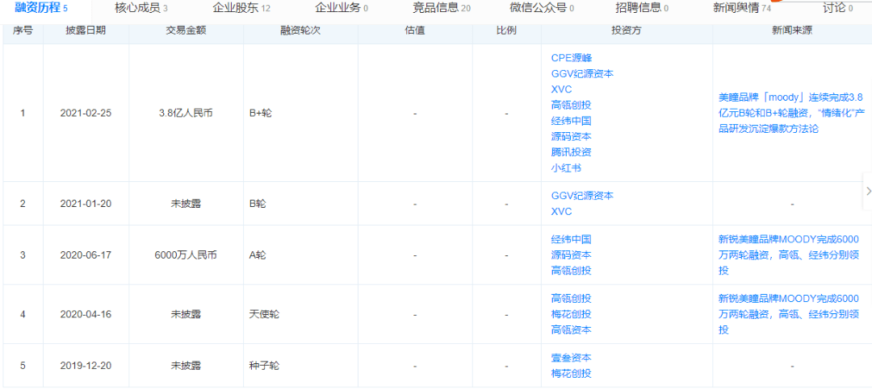Open the 壹叁资本 investor link

point(571,358)
